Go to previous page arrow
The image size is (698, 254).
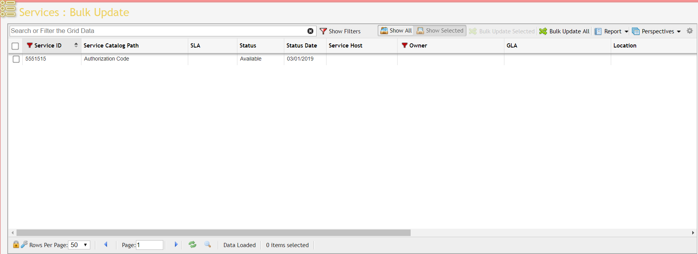[x=106, y=244]
